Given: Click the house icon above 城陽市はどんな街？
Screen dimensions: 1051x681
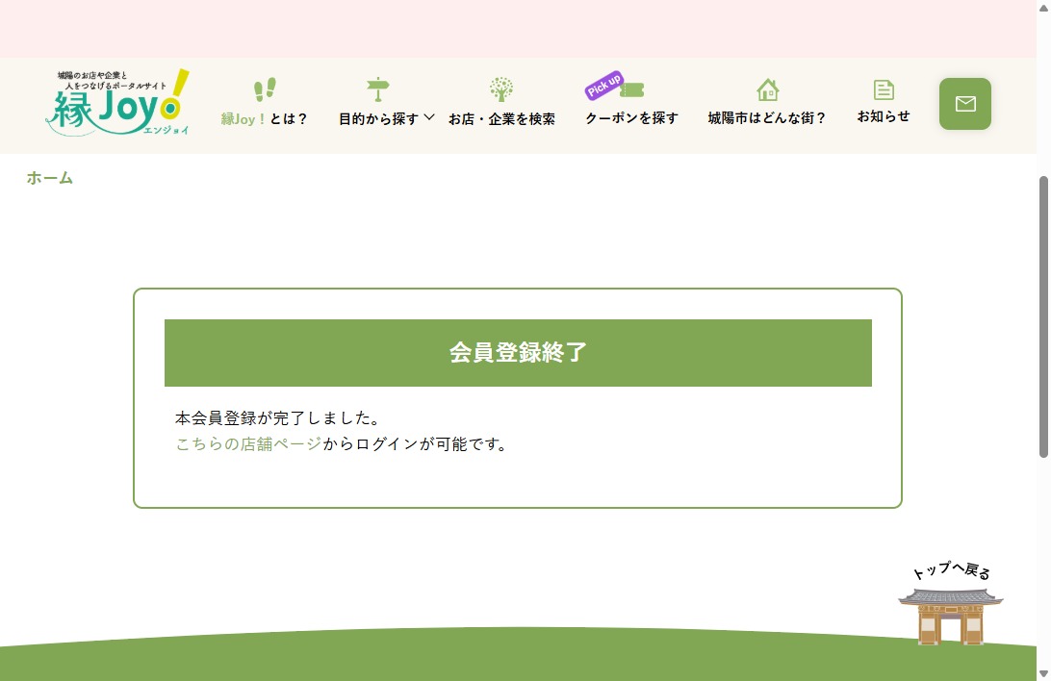Looking at the screenshot, I should tap(767, 89).
